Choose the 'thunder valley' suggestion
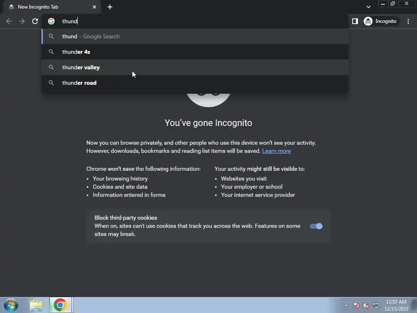This screenshot has height=313, width=417. point(195,67)
